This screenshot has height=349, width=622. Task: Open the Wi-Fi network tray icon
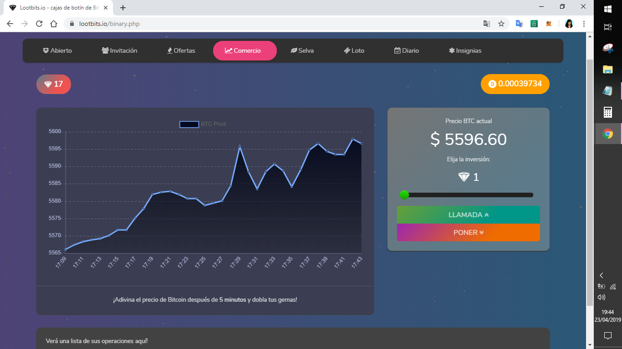613,286
